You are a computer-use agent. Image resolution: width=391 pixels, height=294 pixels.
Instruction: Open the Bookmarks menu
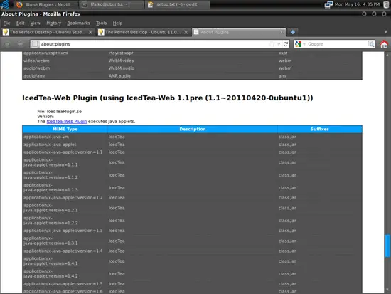[78, 23]
